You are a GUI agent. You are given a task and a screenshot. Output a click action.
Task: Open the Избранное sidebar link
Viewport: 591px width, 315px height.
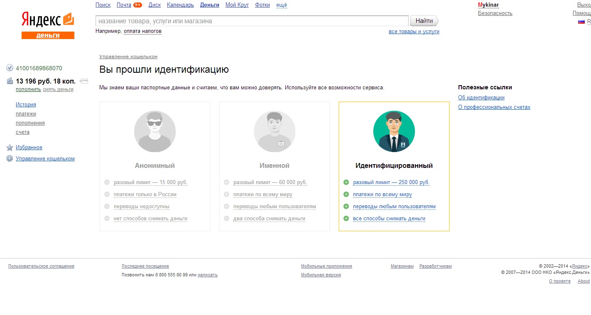coord(29,148)
